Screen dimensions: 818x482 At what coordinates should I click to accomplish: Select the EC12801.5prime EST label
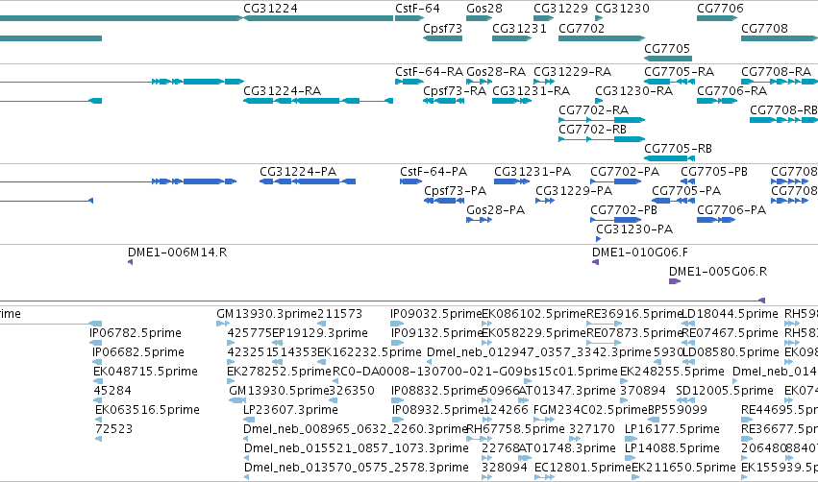point(583,468)
